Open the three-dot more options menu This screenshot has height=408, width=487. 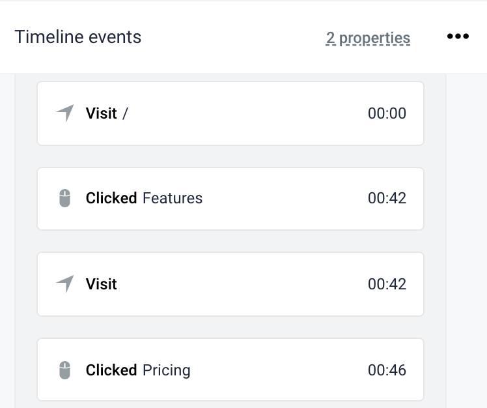(458, 36)
